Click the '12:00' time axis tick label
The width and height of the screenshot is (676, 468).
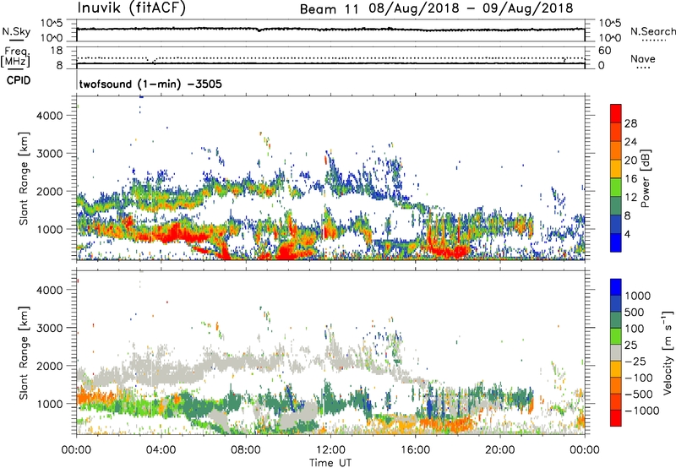(330, 450)
